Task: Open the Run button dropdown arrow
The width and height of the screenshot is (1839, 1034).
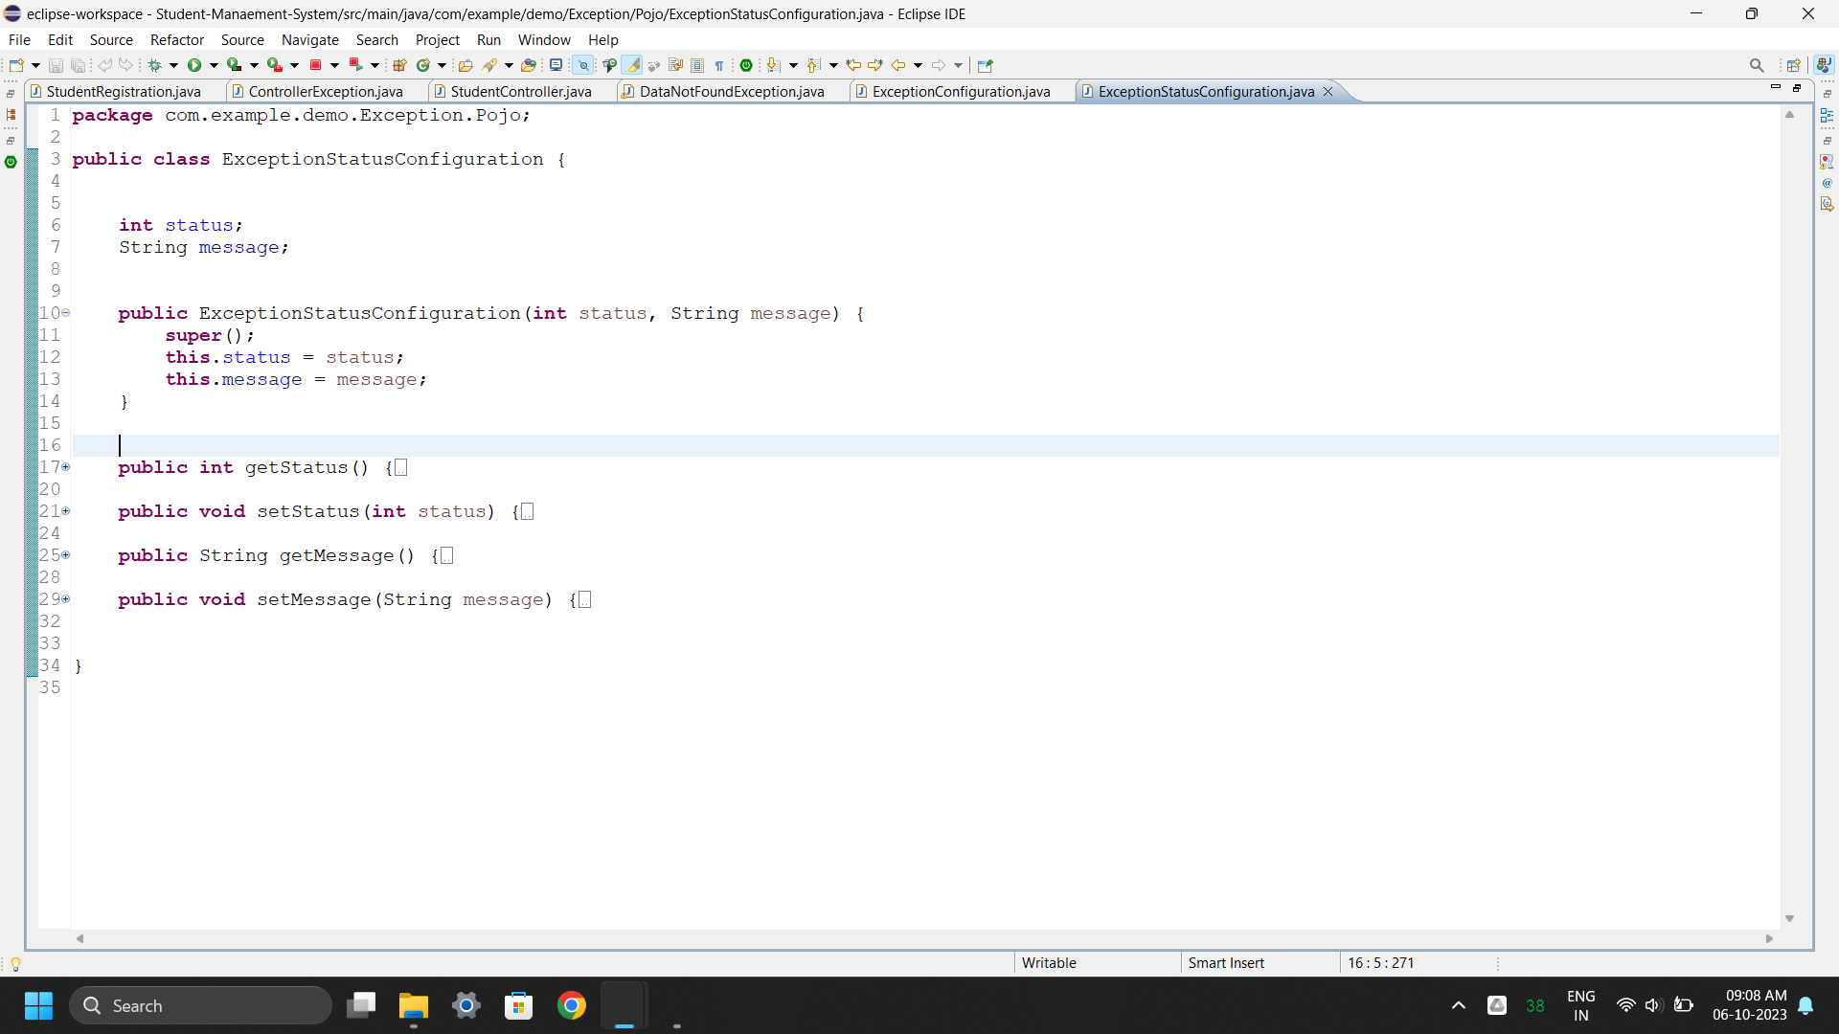Action: (x=214, y=65)
